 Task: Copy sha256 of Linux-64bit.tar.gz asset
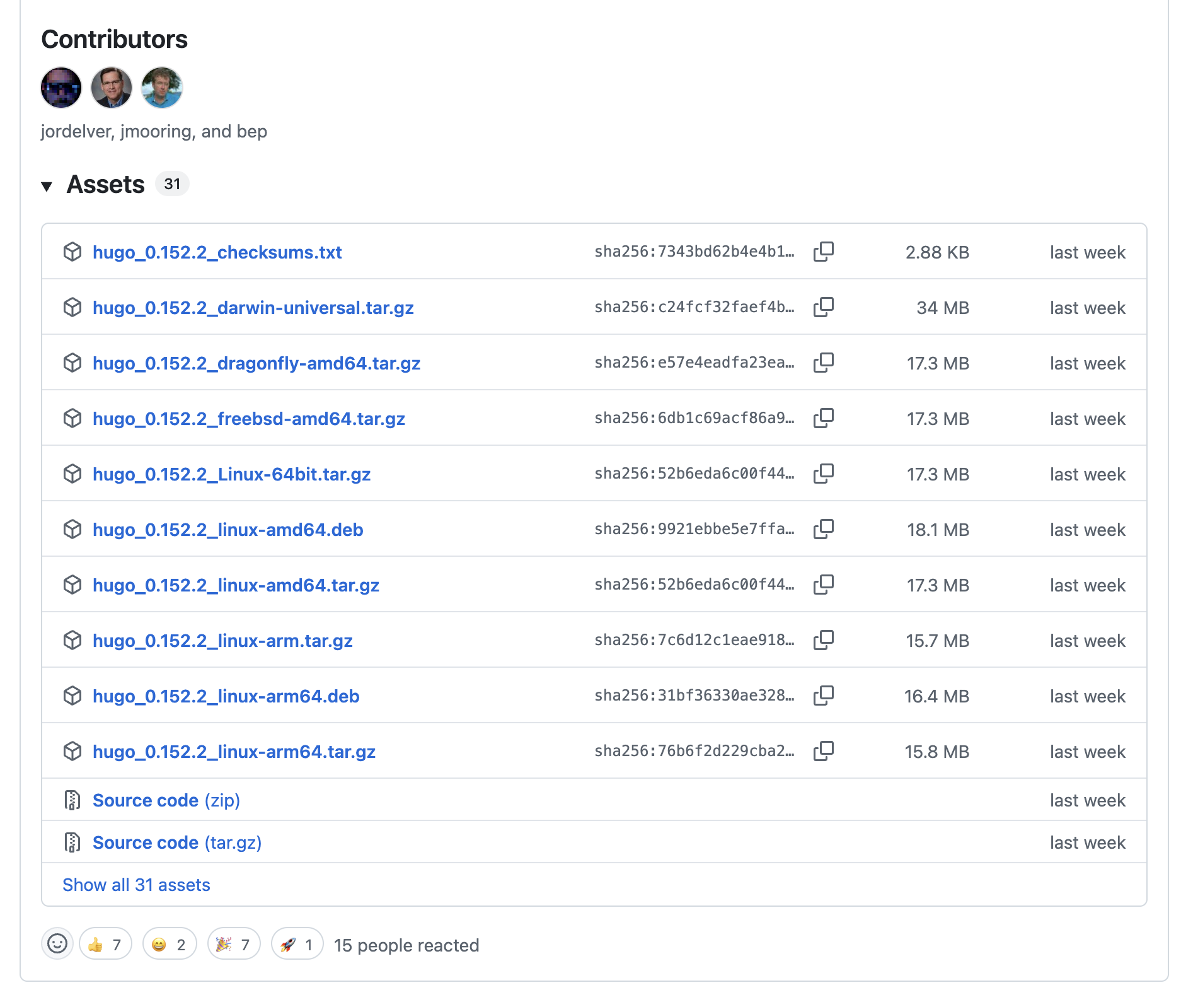coord(823,474)
